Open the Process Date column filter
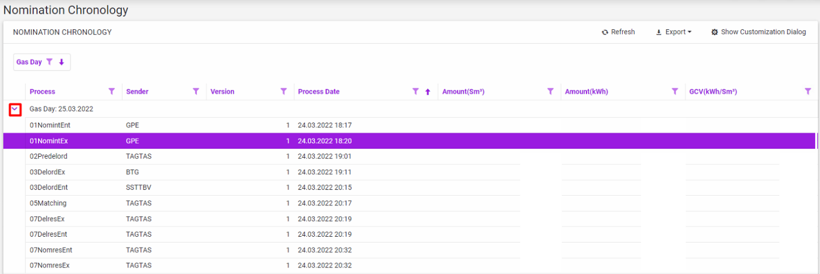 [x=416, y=91]
